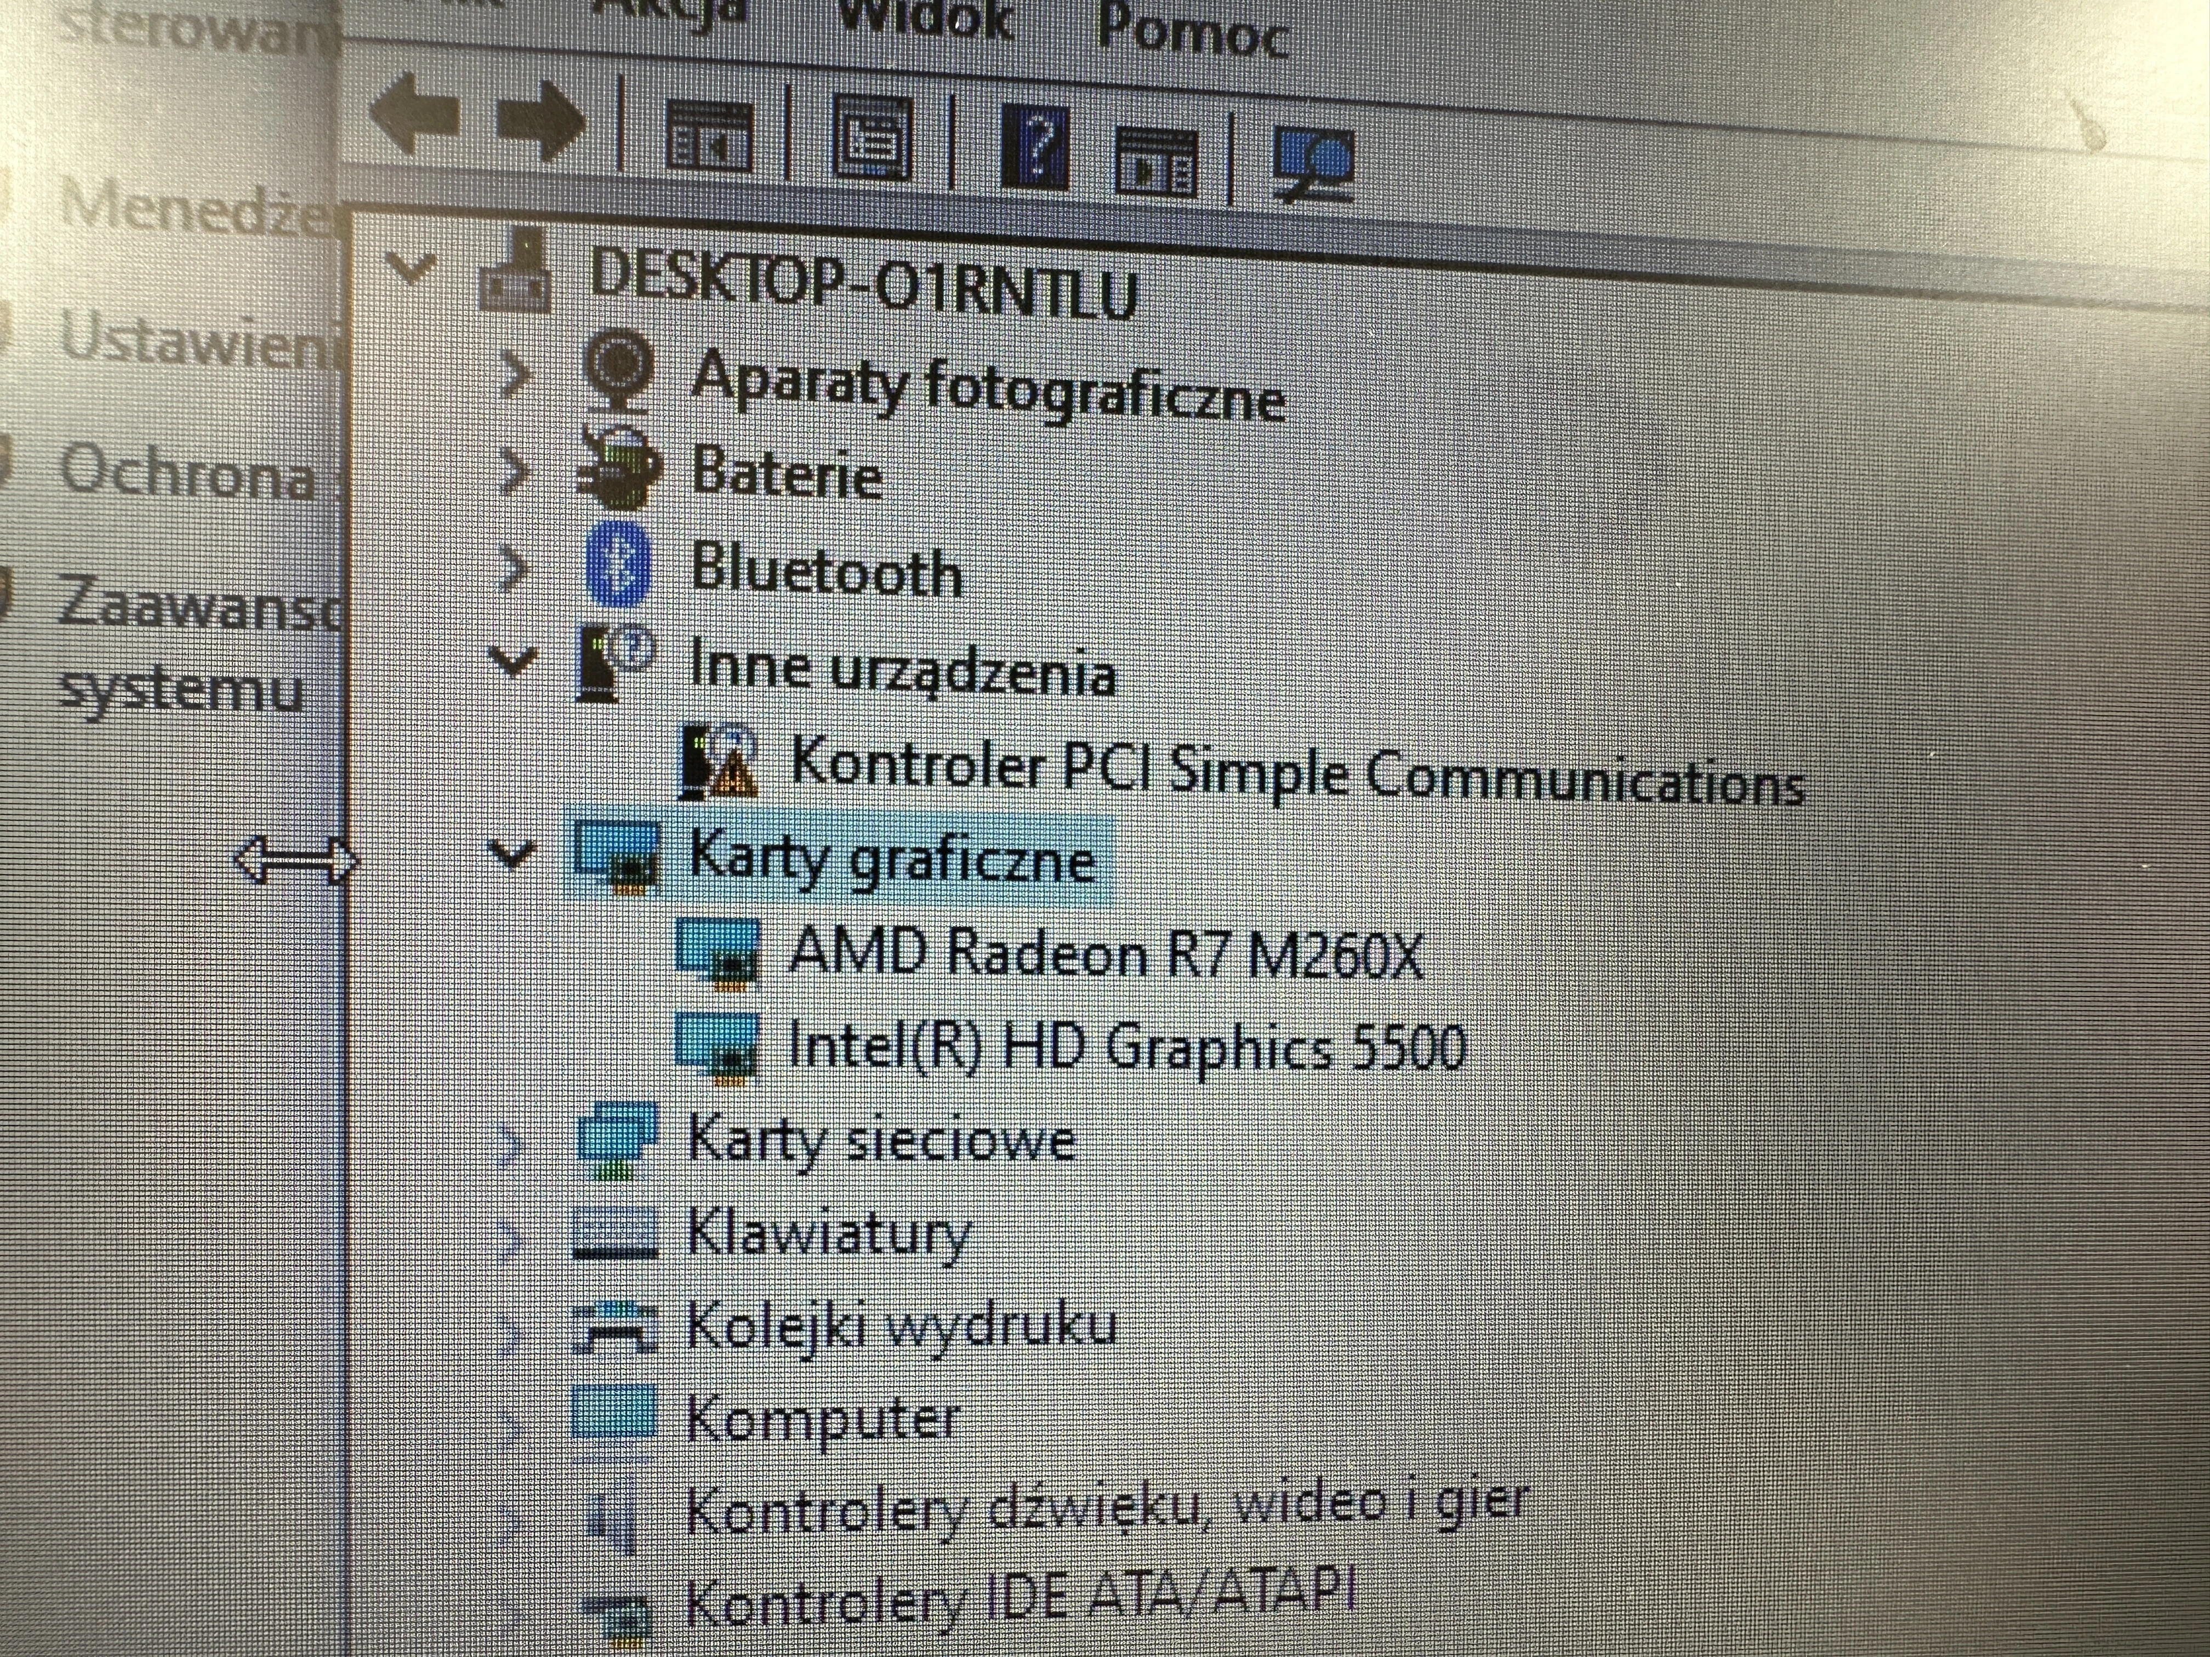This screenshot has width=2210, height=1657.
Task: Collapse the DESKTOP-O1RNTLU root node
Action: (x=412, y=267)
